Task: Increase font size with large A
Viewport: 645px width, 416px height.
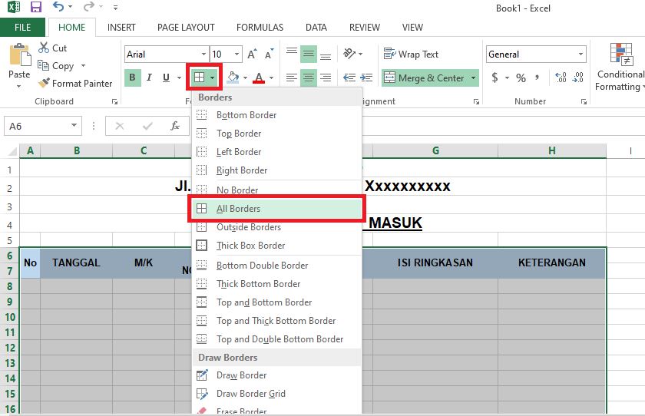Action: click(252, 54)
